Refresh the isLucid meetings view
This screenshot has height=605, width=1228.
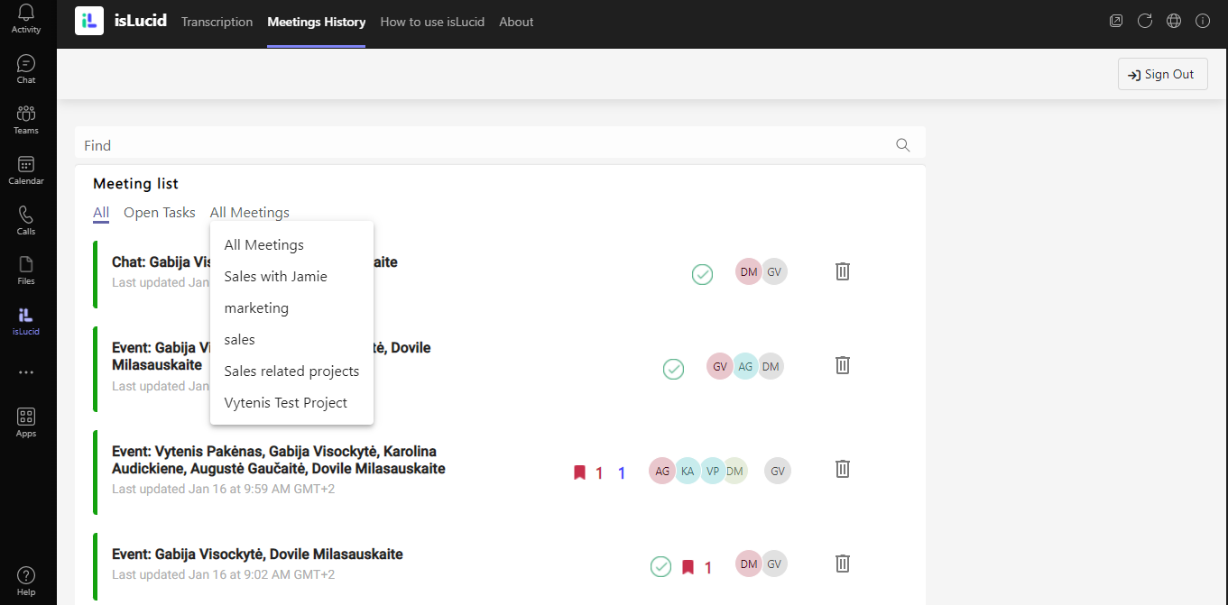[1145, 21]
